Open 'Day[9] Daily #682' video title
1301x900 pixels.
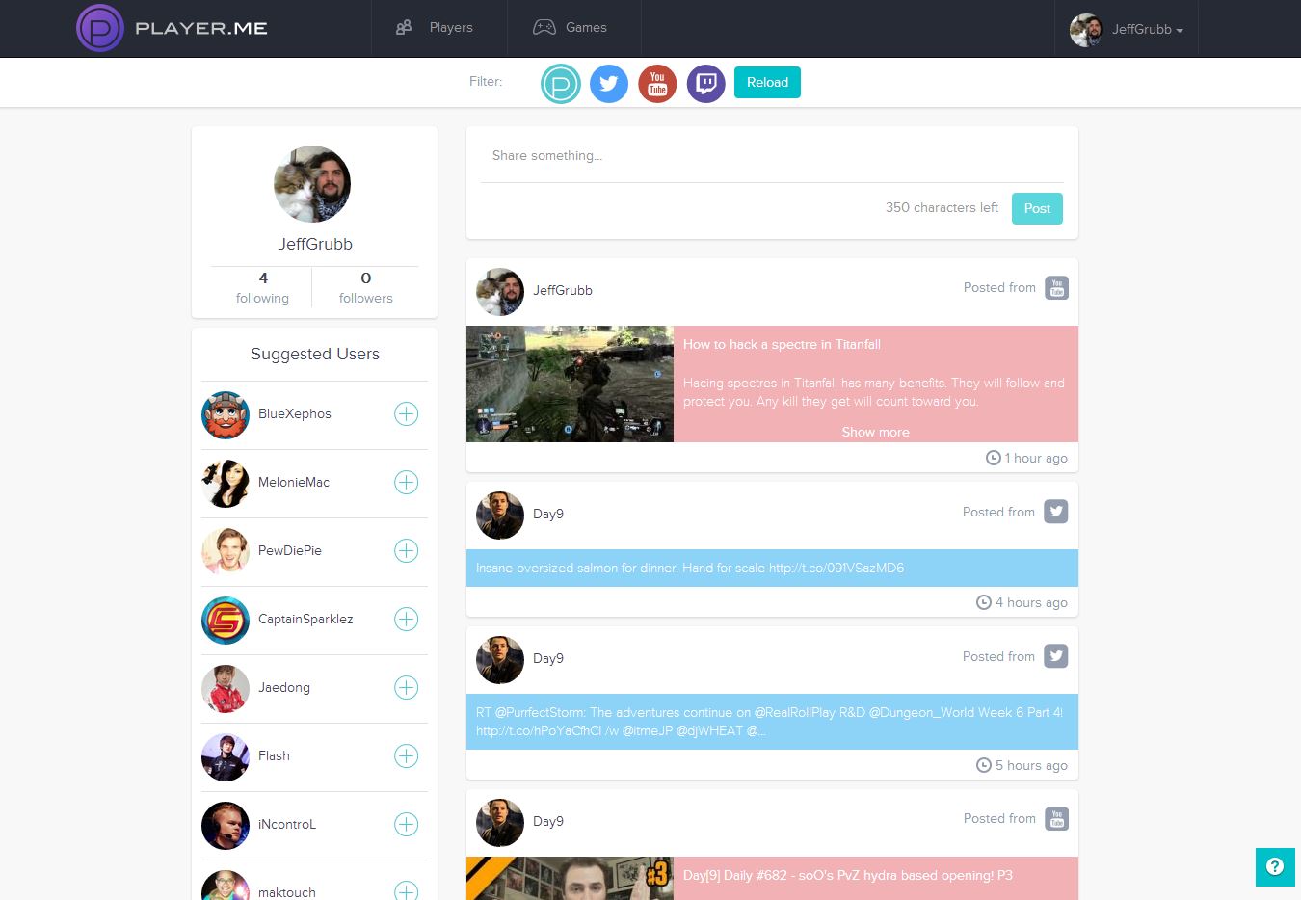(848, 875)
